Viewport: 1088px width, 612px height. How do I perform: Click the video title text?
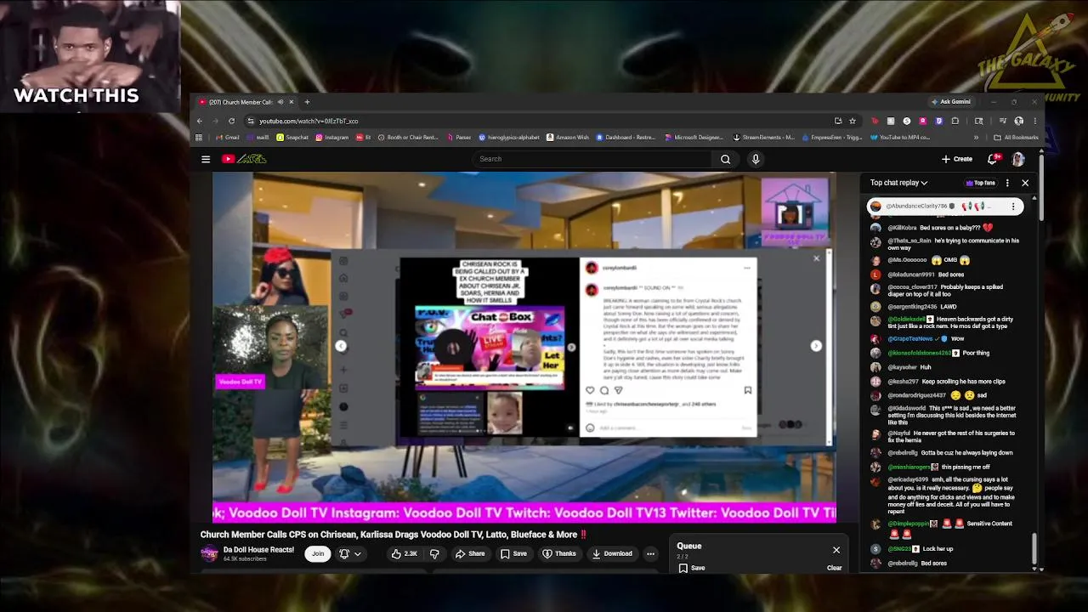point(394,535)
